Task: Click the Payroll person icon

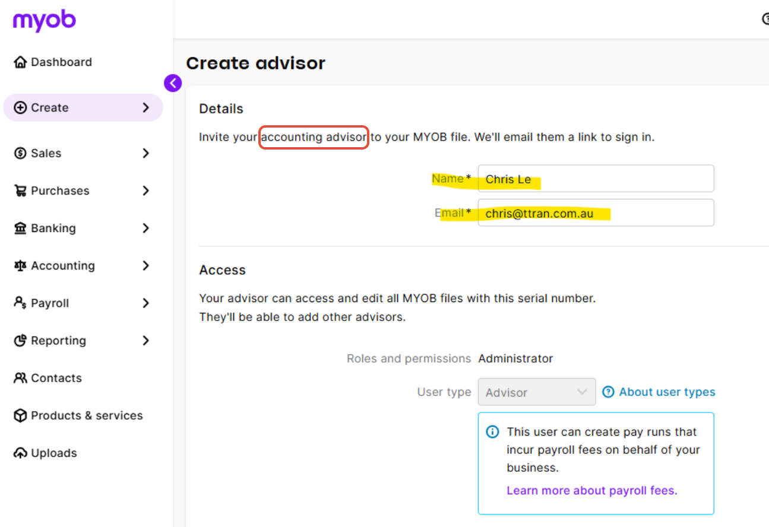Action: tap(21, 303)
